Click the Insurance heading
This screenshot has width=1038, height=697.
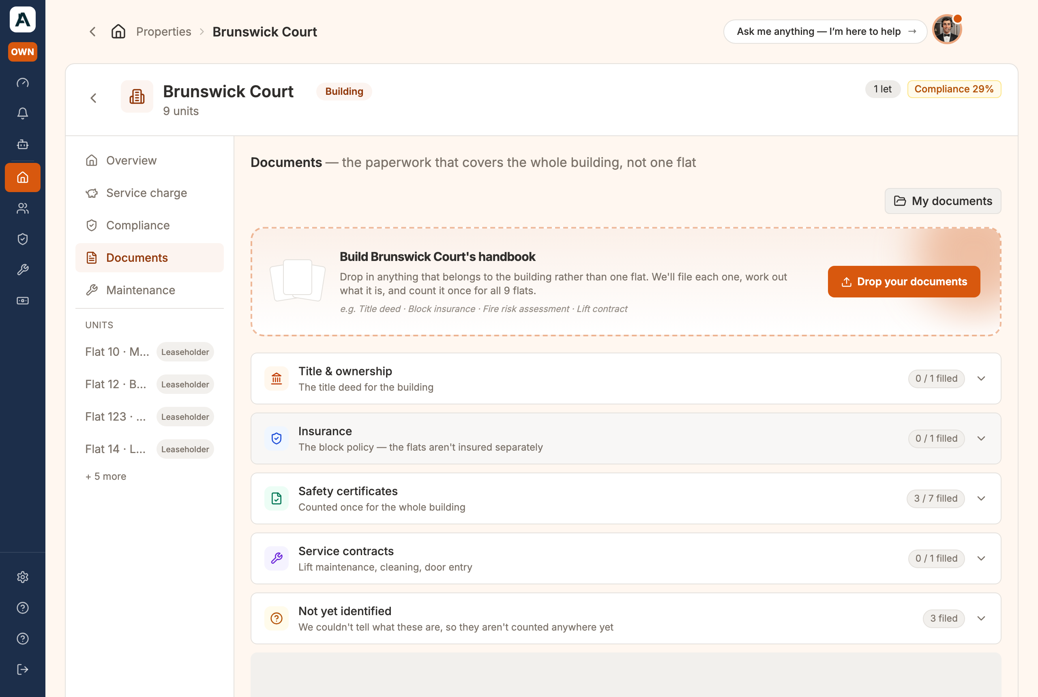pos(325,431)
